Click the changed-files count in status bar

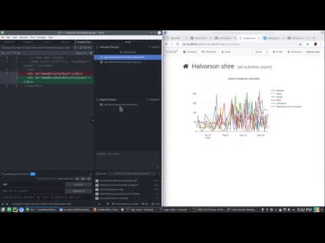[156, 204]
